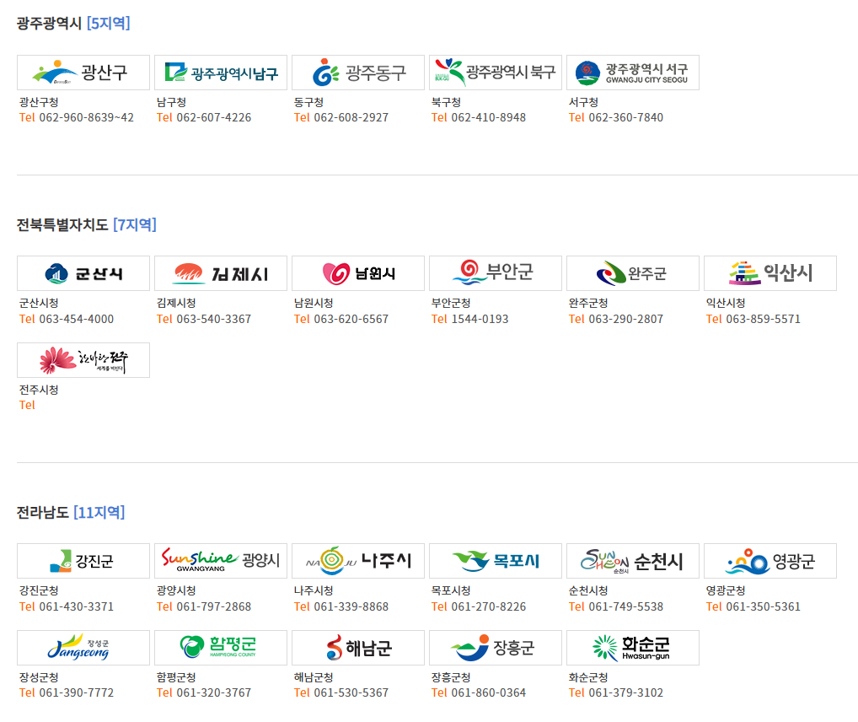The width and height of the screenshot is (858, 722).
Task: Open the 광주광역시 남구 logo
Action: (x=221, y=73)
